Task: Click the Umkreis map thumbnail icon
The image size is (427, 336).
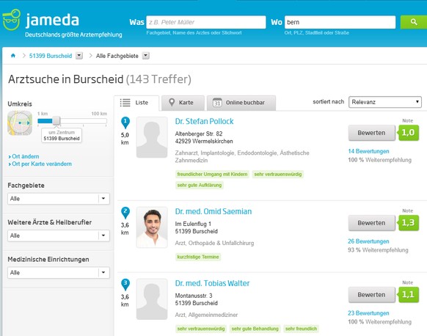Action: click(x=20, y=123)
